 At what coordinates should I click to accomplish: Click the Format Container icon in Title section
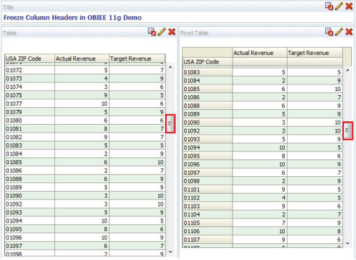pos(329,6)
